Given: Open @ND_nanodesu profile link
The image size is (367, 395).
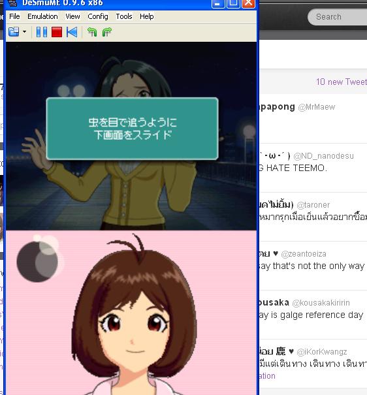Looking at the screenshot, I should coord(324,156).
